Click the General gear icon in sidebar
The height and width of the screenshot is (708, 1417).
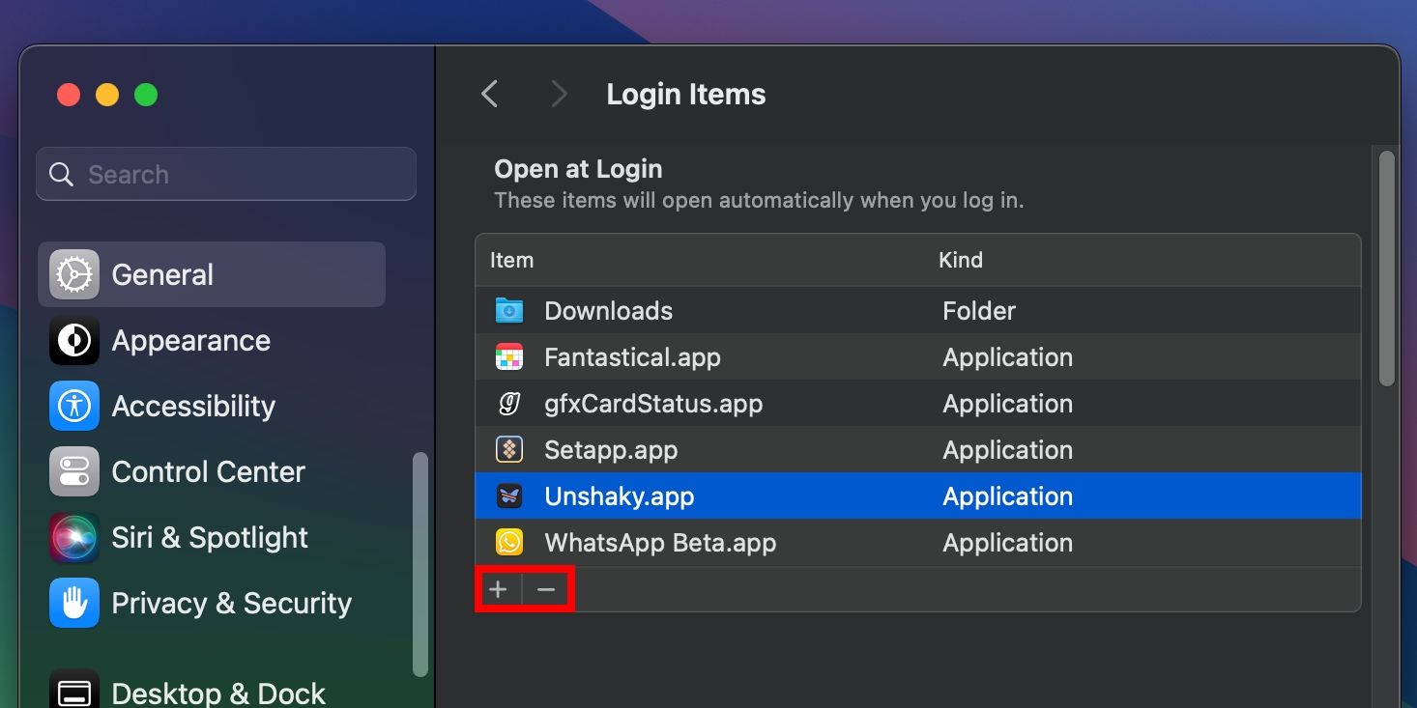pos(73,273)
